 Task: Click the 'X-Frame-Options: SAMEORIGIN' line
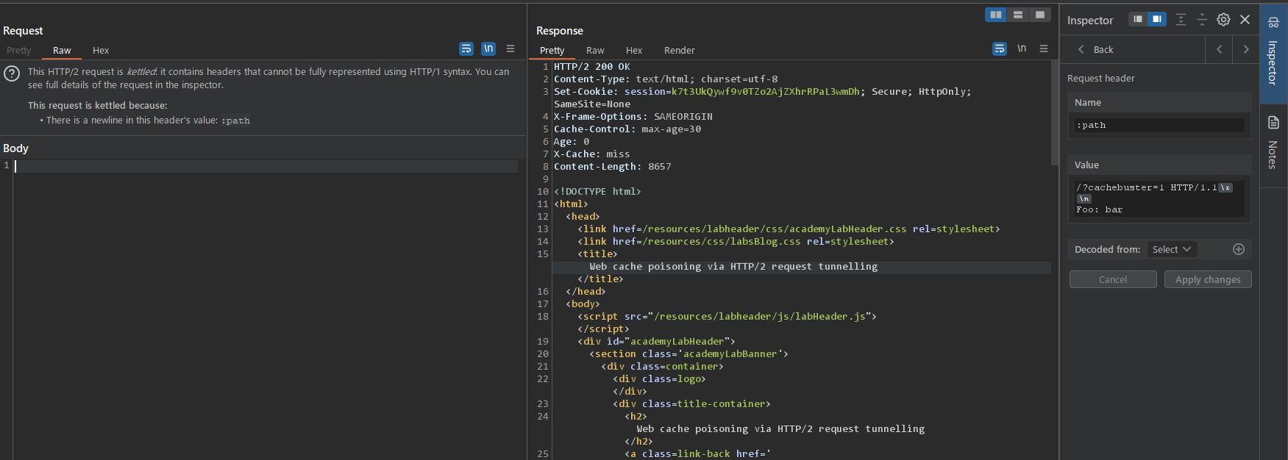[633, 116]
